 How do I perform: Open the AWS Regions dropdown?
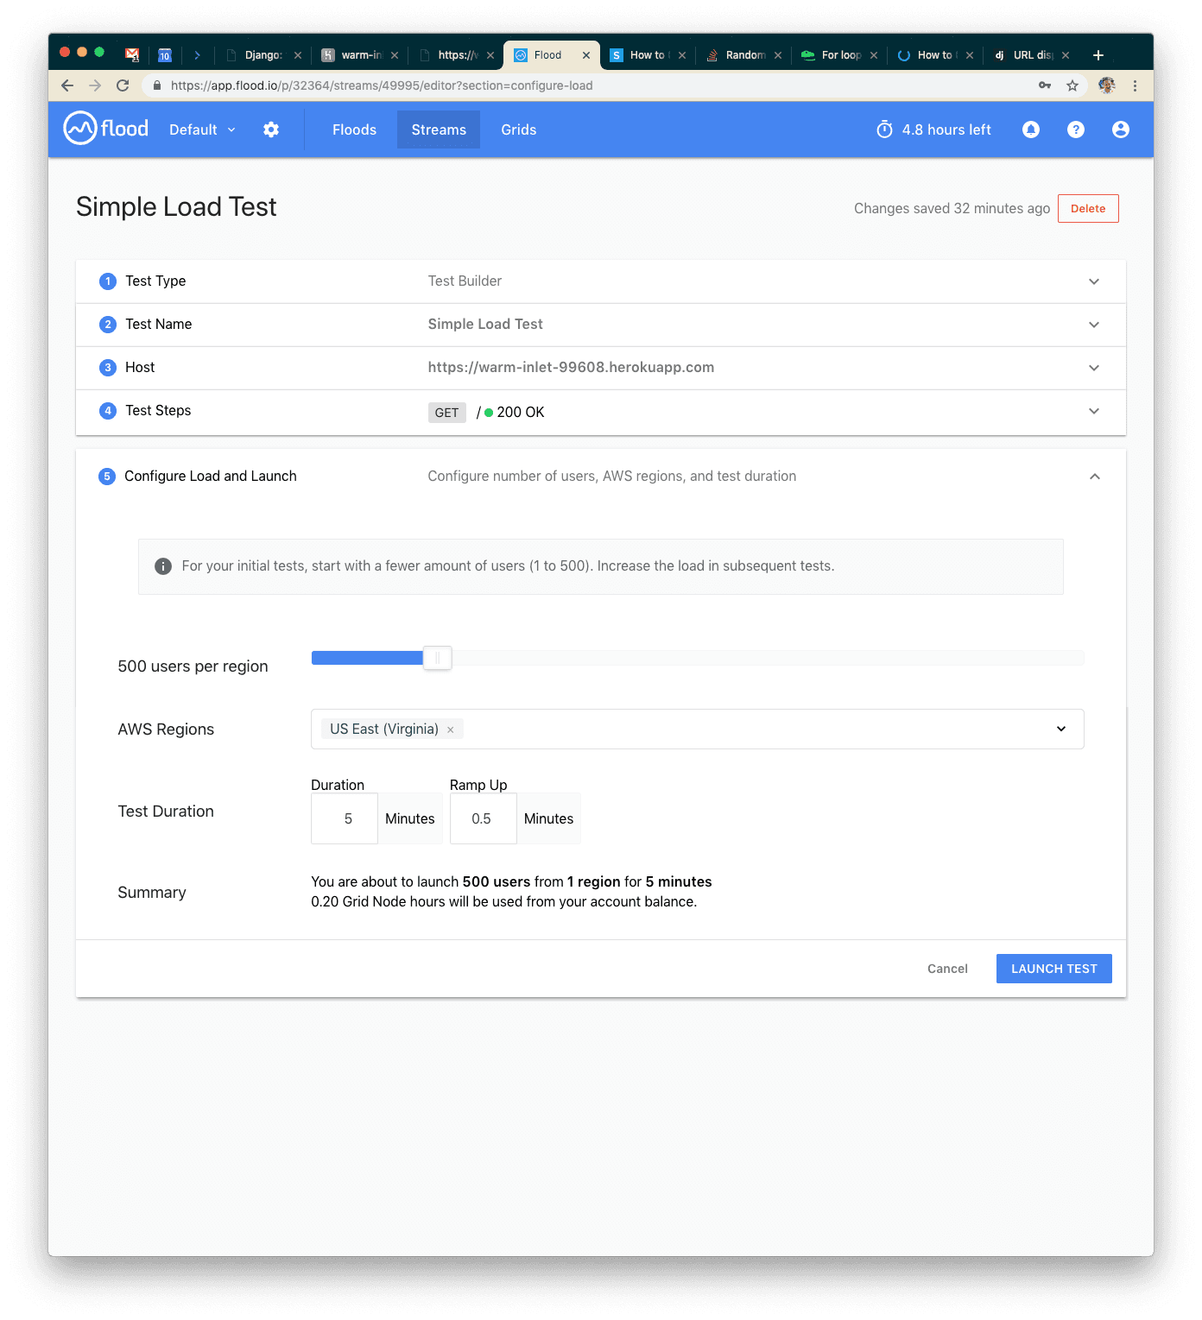pyautogui.click(x=1060, y=729)
